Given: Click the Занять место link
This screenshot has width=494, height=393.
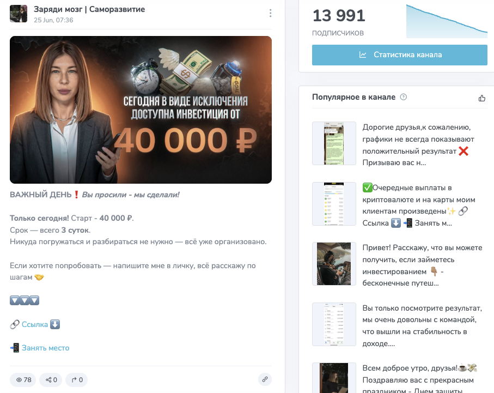Looking at the screenshot, I should click(x=45, y=348).
